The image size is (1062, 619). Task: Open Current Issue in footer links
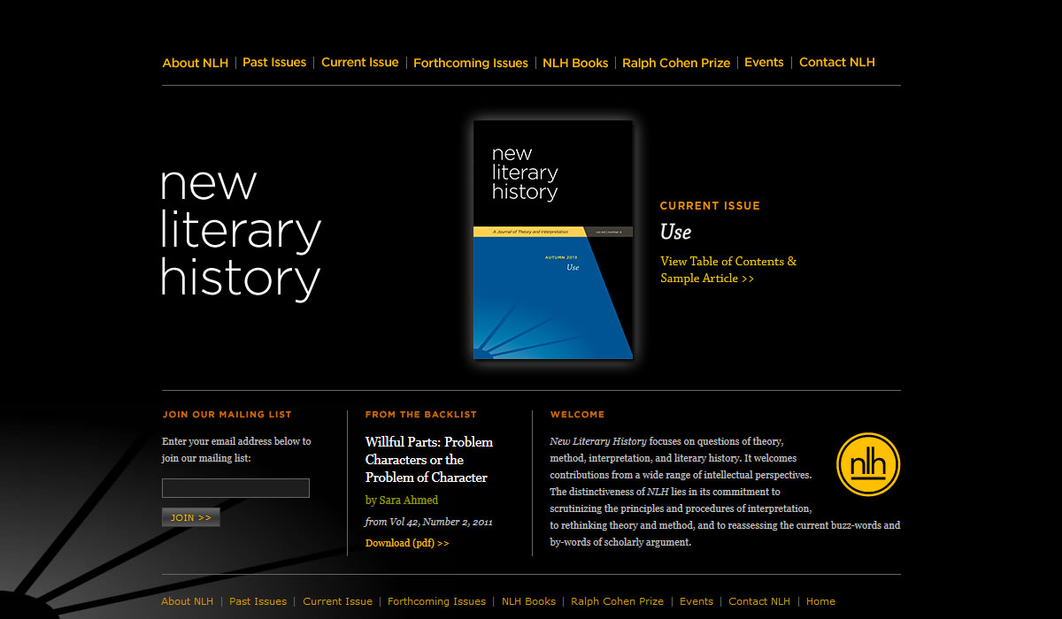(337, 601)
